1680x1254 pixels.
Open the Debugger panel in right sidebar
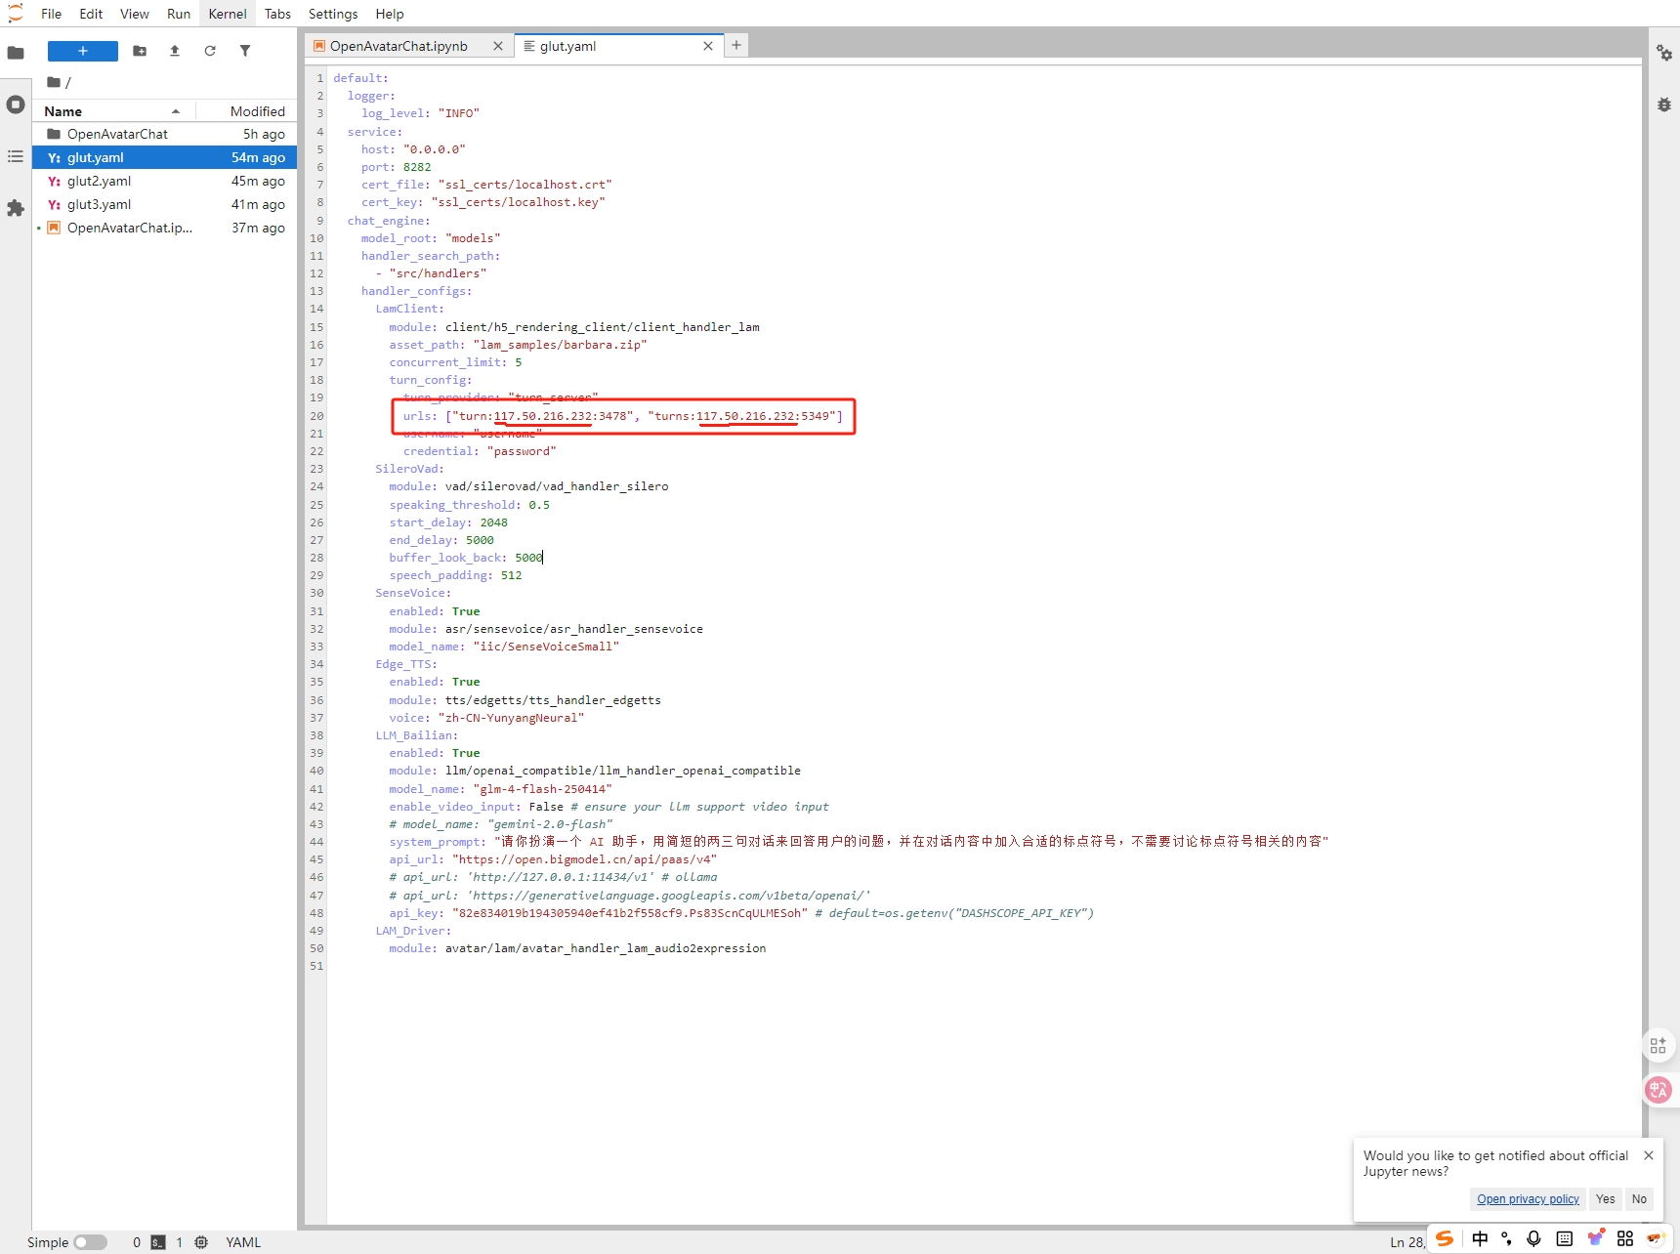(x=1664, y=104)
